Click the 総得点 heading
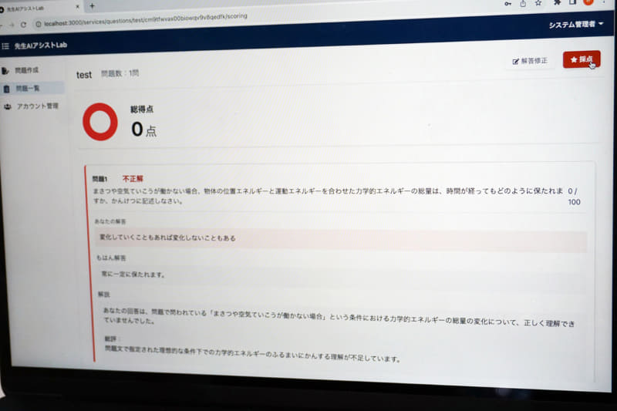This screenshot has height=411, width=617. (x=142, y=109)
